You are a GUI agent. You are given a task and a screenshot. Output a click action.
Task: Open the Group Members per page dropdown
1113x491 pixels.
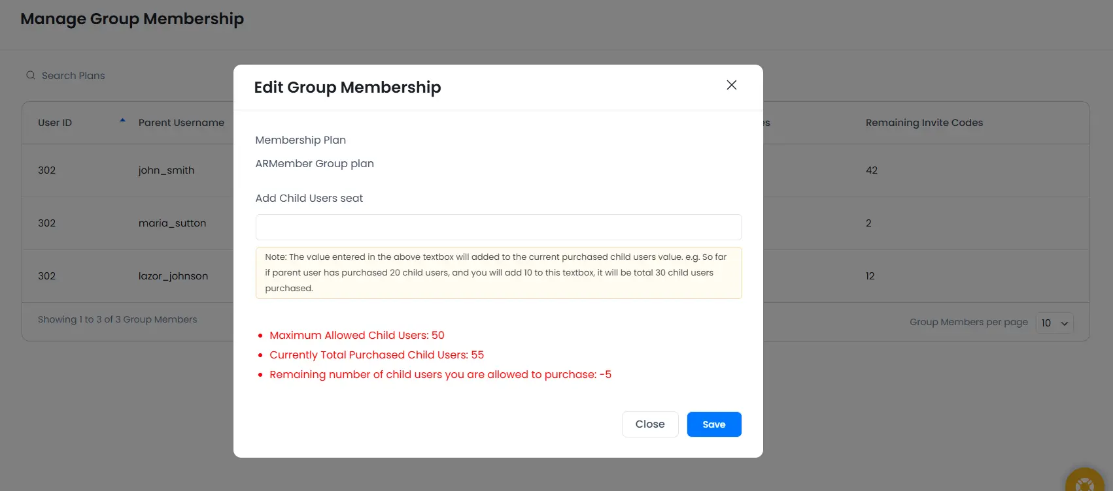tap(1054, 323)
